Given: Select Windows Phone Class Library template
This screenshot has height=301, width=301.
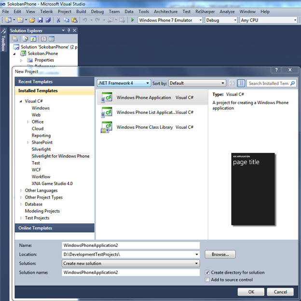Looking at the screenshot, I should [152, 127].
